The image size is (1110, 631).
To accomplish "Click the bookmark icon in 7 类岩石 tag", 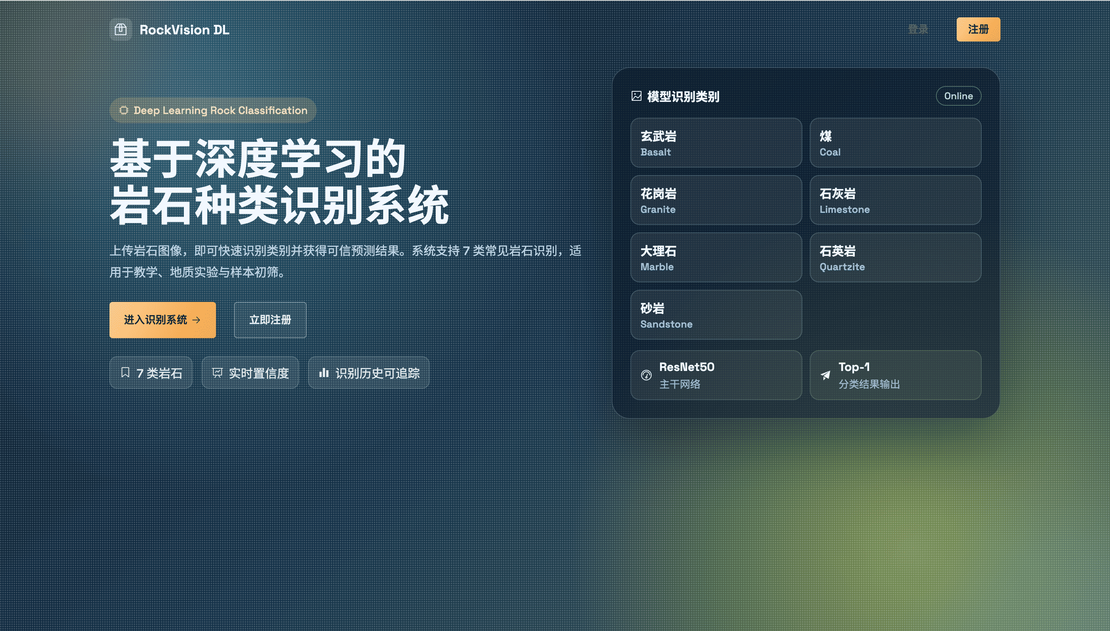I will (x=125, y=372).
